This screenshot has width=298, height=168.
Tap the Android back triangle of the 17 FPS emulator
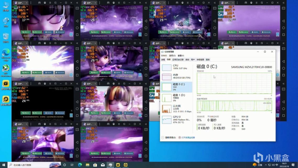tap(77, 21)
